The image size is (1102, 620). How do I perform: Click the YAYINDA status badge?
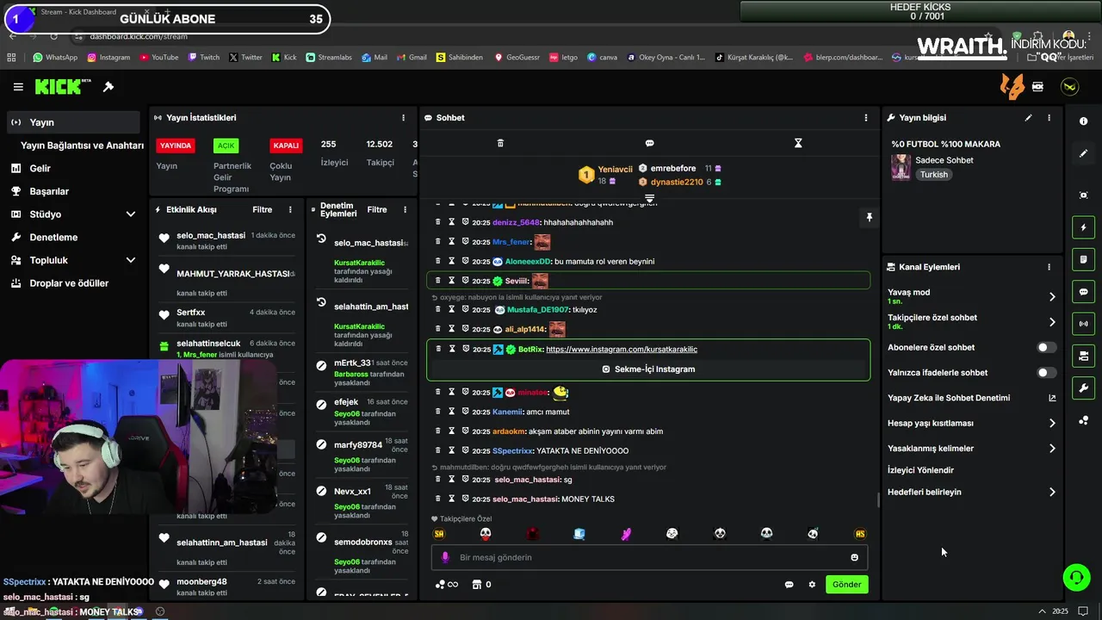point(176,146)
